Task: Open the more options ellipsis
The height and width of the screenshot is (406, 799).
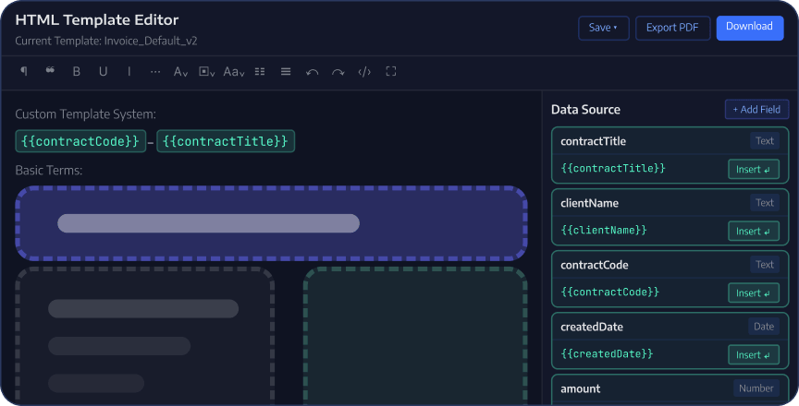Action: click(x=155, y=72)
